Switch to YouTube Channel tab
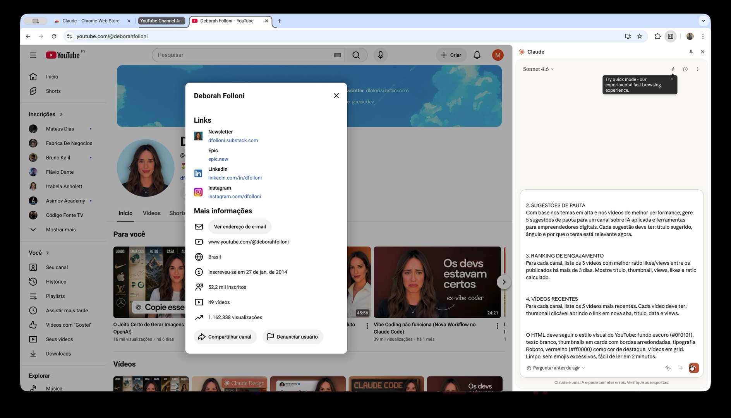 161,21
